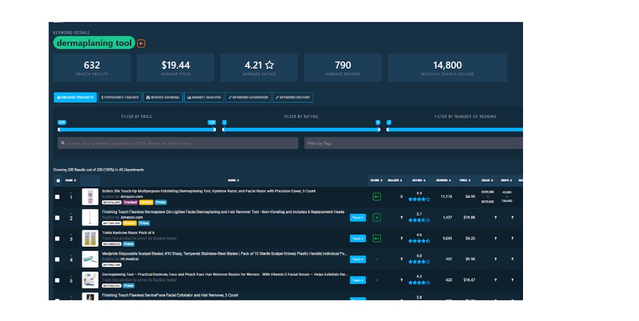The image size is (639, 321).
Task: Tick the rank 5 Dermaplaning Tool row checkbox
Action: click(58, 280)
